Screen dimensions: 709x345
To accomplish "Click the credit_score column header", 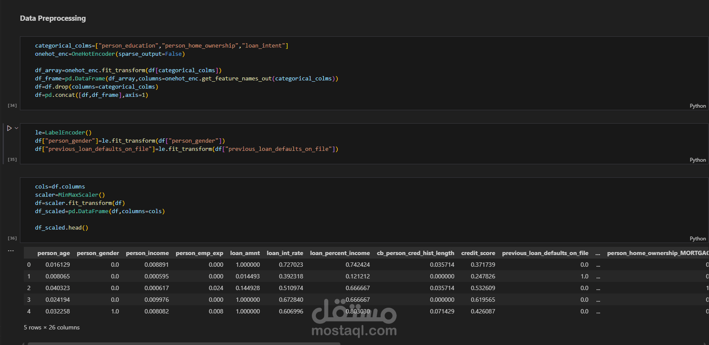I will point(478,253).
